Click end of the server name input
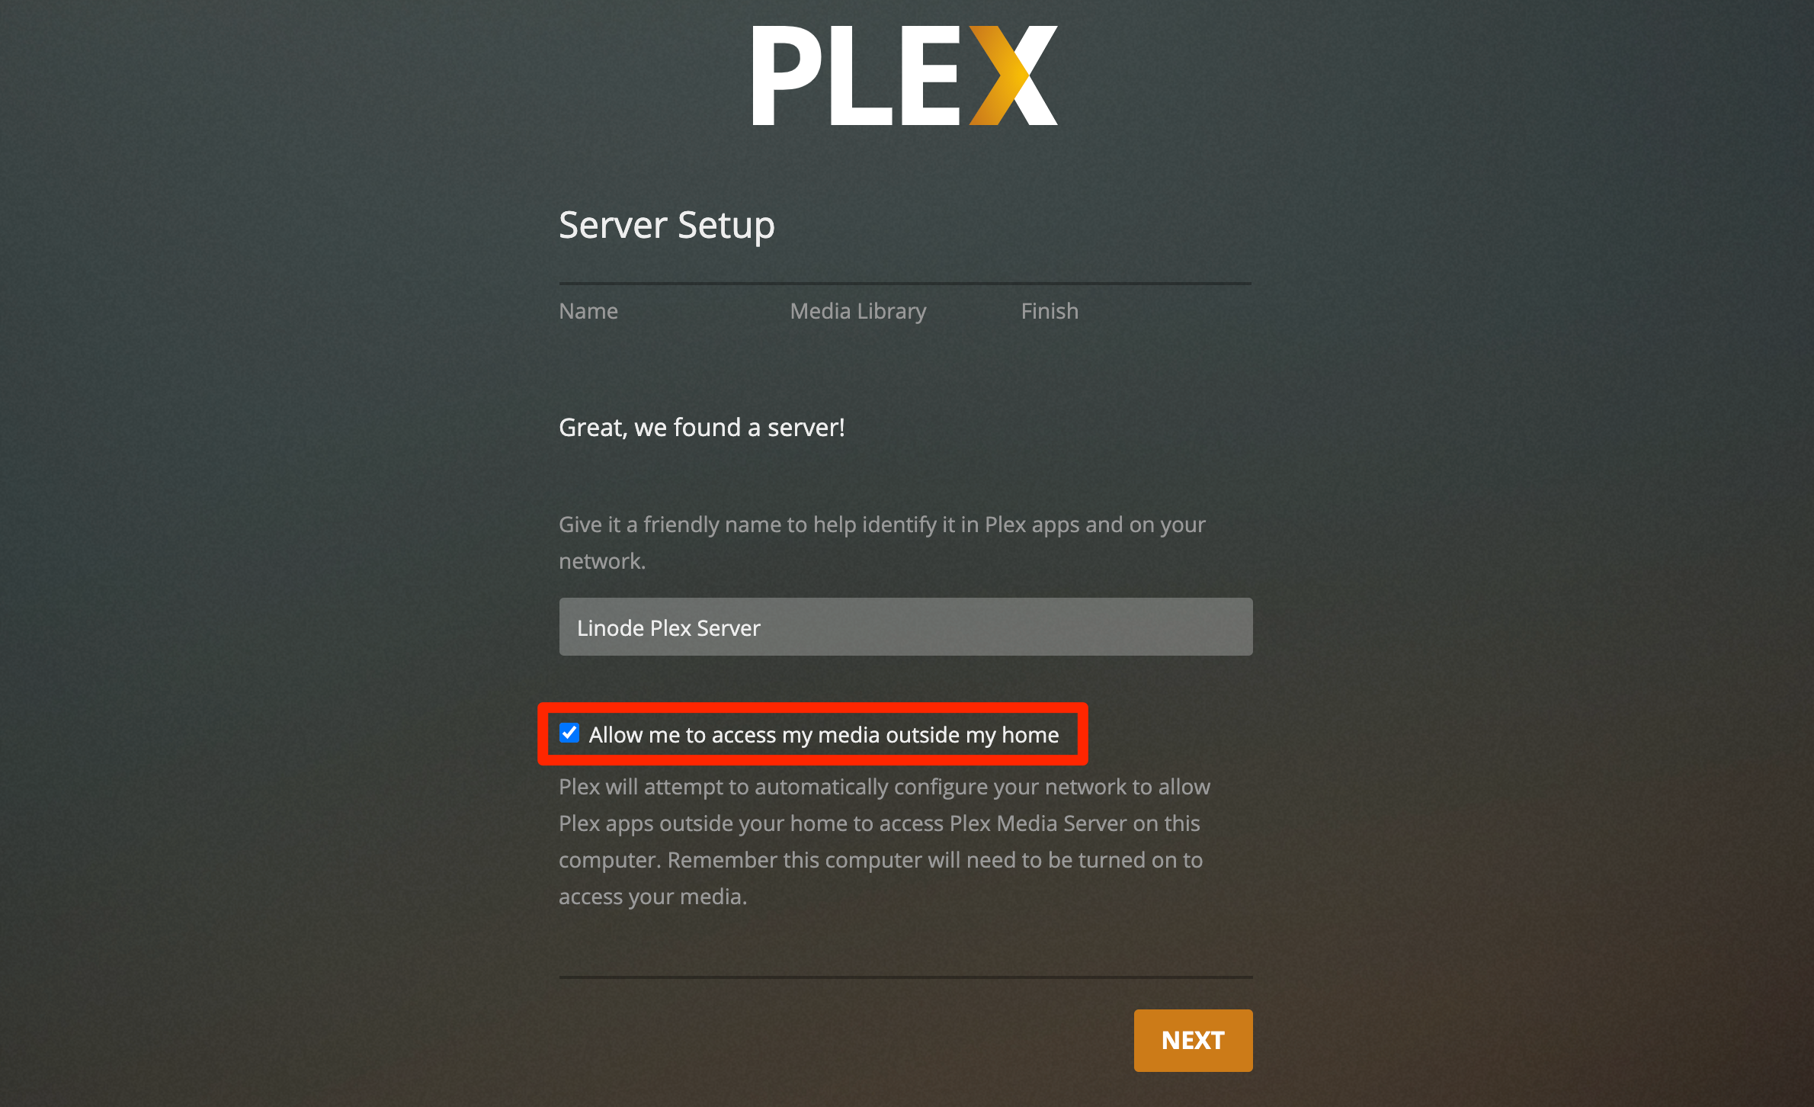This screenshot has width=1814, height=1107. (1219, 627)
